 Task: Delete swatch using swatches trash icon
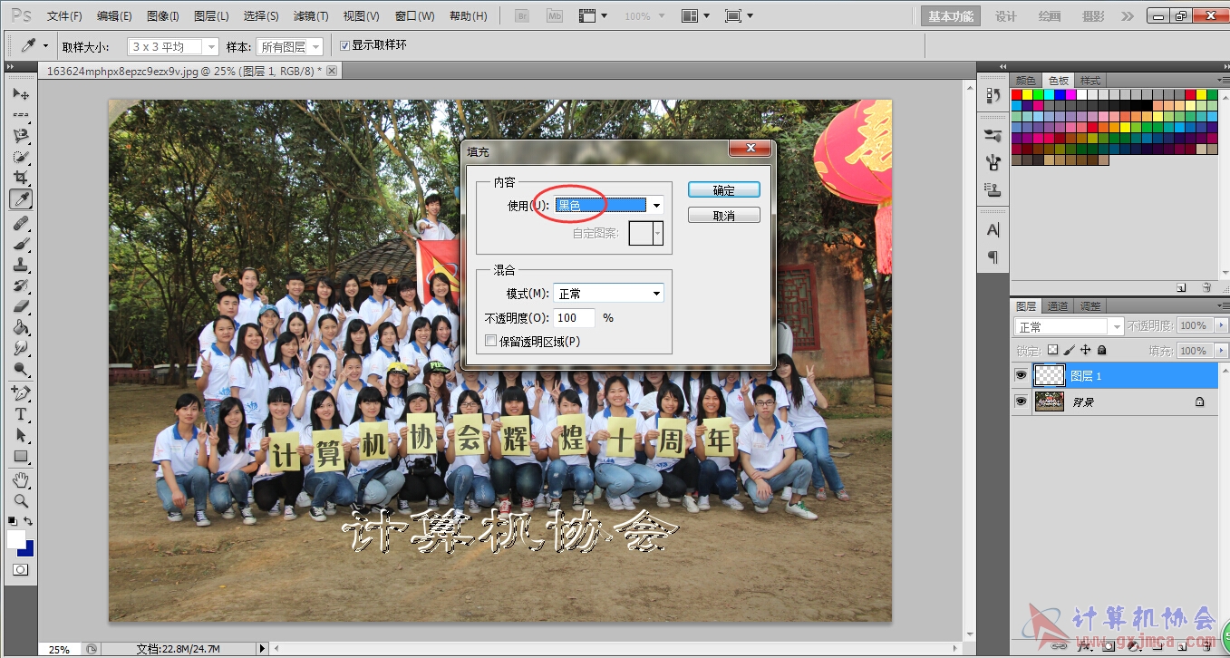tap(1206, 287)
